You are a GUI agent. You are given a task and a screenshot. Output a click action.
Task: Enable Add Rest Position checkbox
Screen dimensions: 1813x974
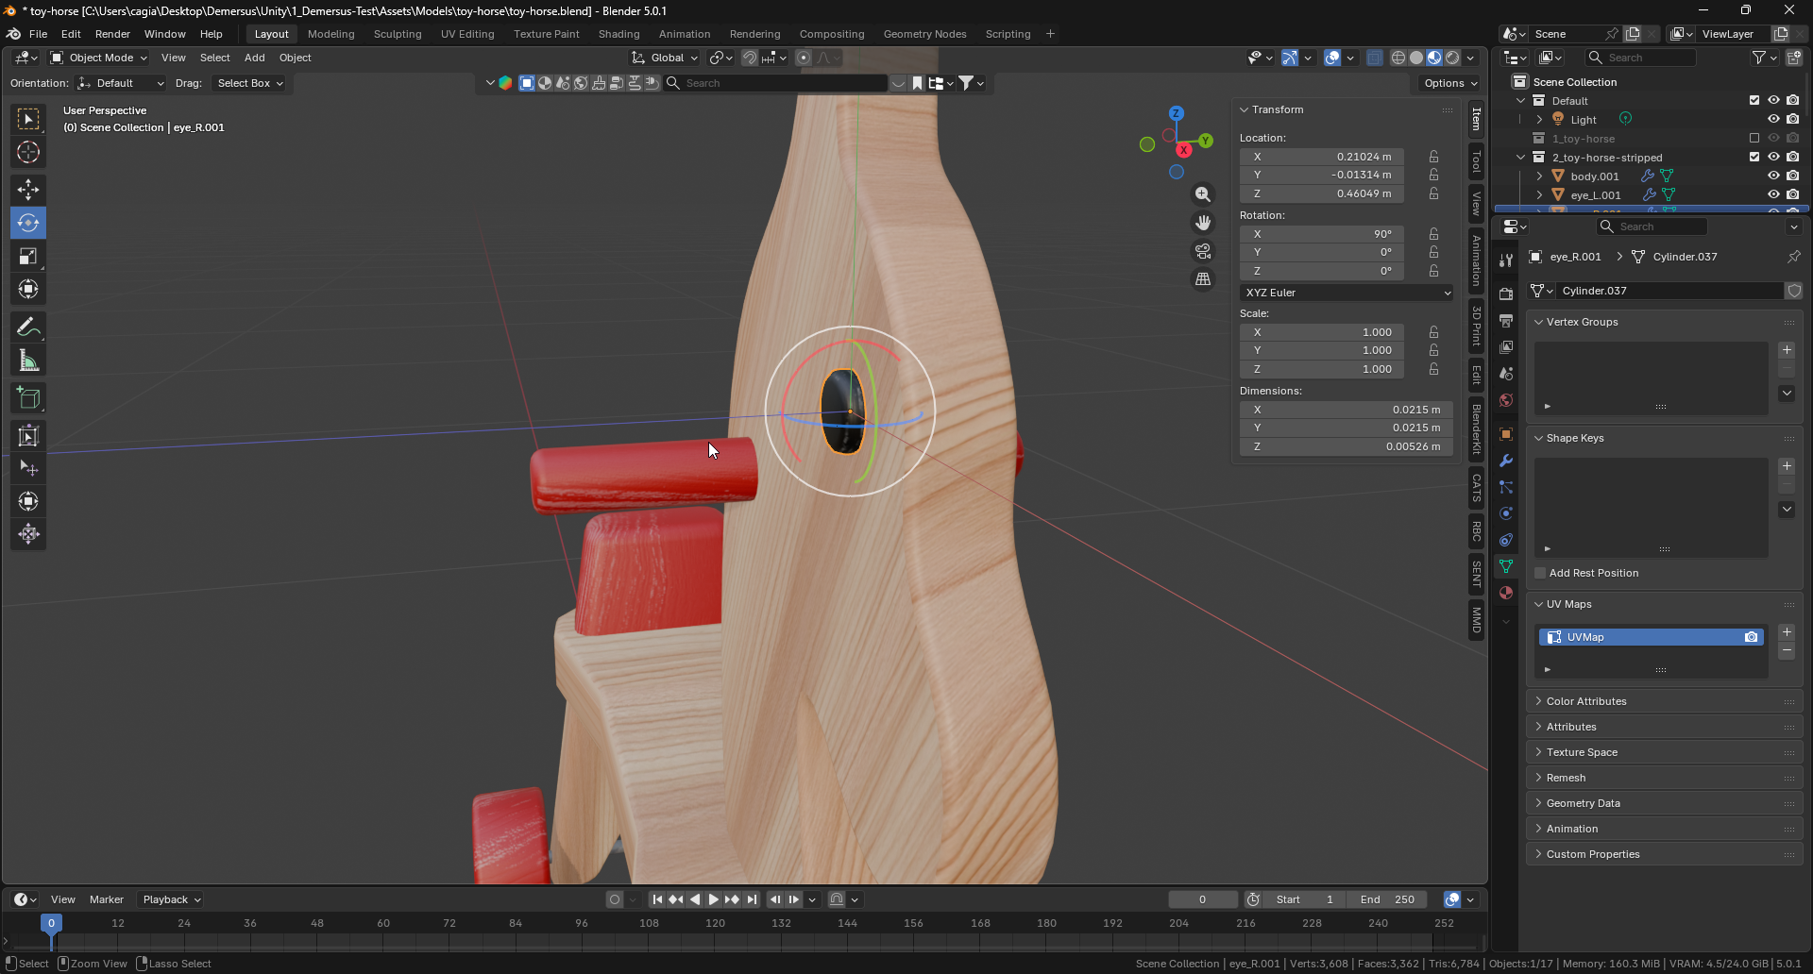(x=1540, y=573)
